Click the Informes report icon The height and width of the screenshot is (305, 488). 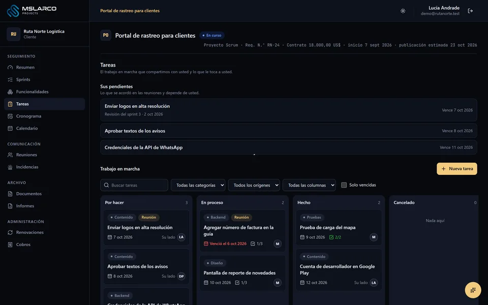point(10,206)
